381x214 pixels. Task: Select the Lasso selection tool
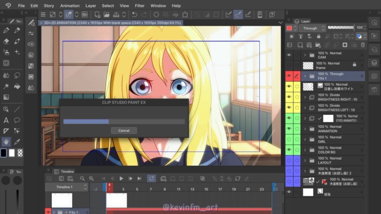point(17,75)
